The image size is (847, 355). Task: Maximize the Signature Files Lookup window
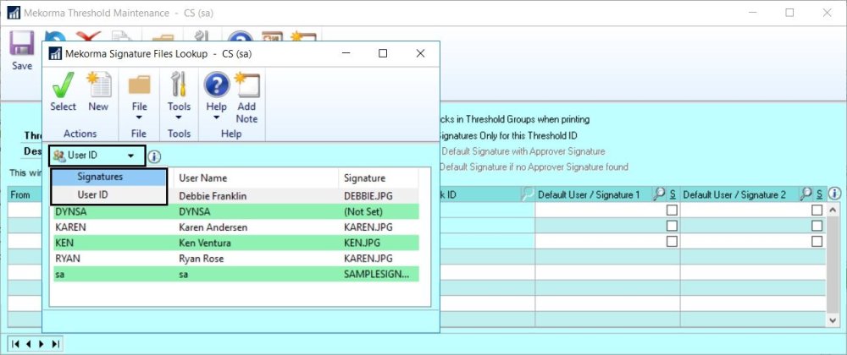(383, 53)
